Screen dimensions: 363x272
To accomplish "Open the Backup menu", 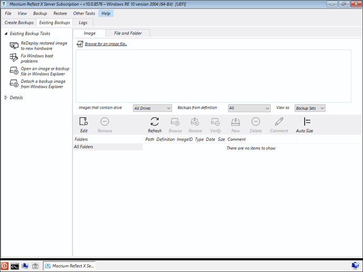I will [40, 13].
